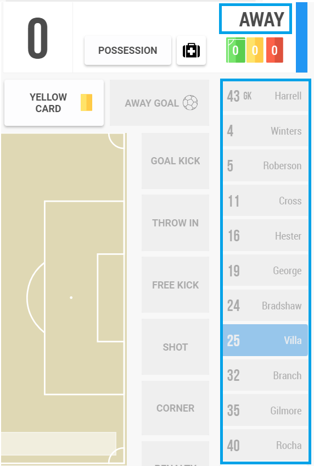Click the medical kit injury icon
The width and height of the screenshot is (314, 466).
point(191,50)
